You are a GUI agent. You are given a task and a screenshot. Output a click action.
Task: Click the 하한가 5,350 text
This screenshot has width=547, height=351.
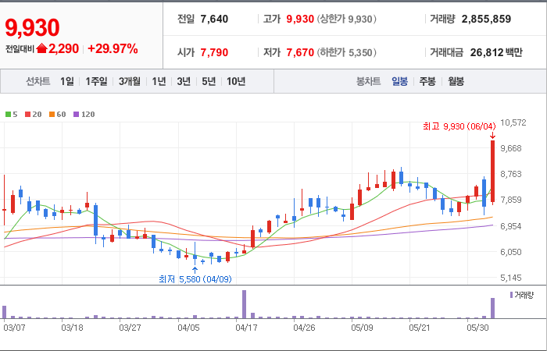(x=347, y=52)
